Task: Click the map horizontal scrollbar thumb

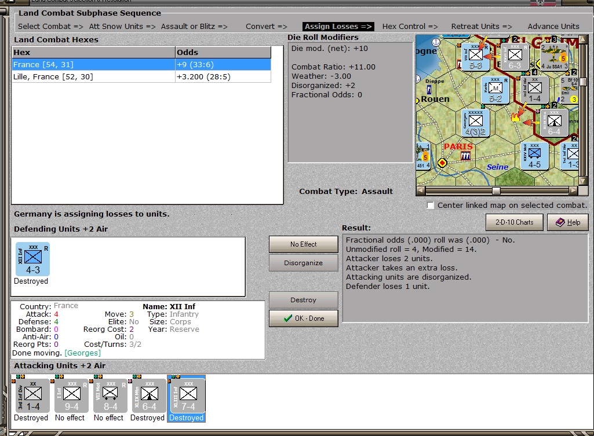Action: 496,190
